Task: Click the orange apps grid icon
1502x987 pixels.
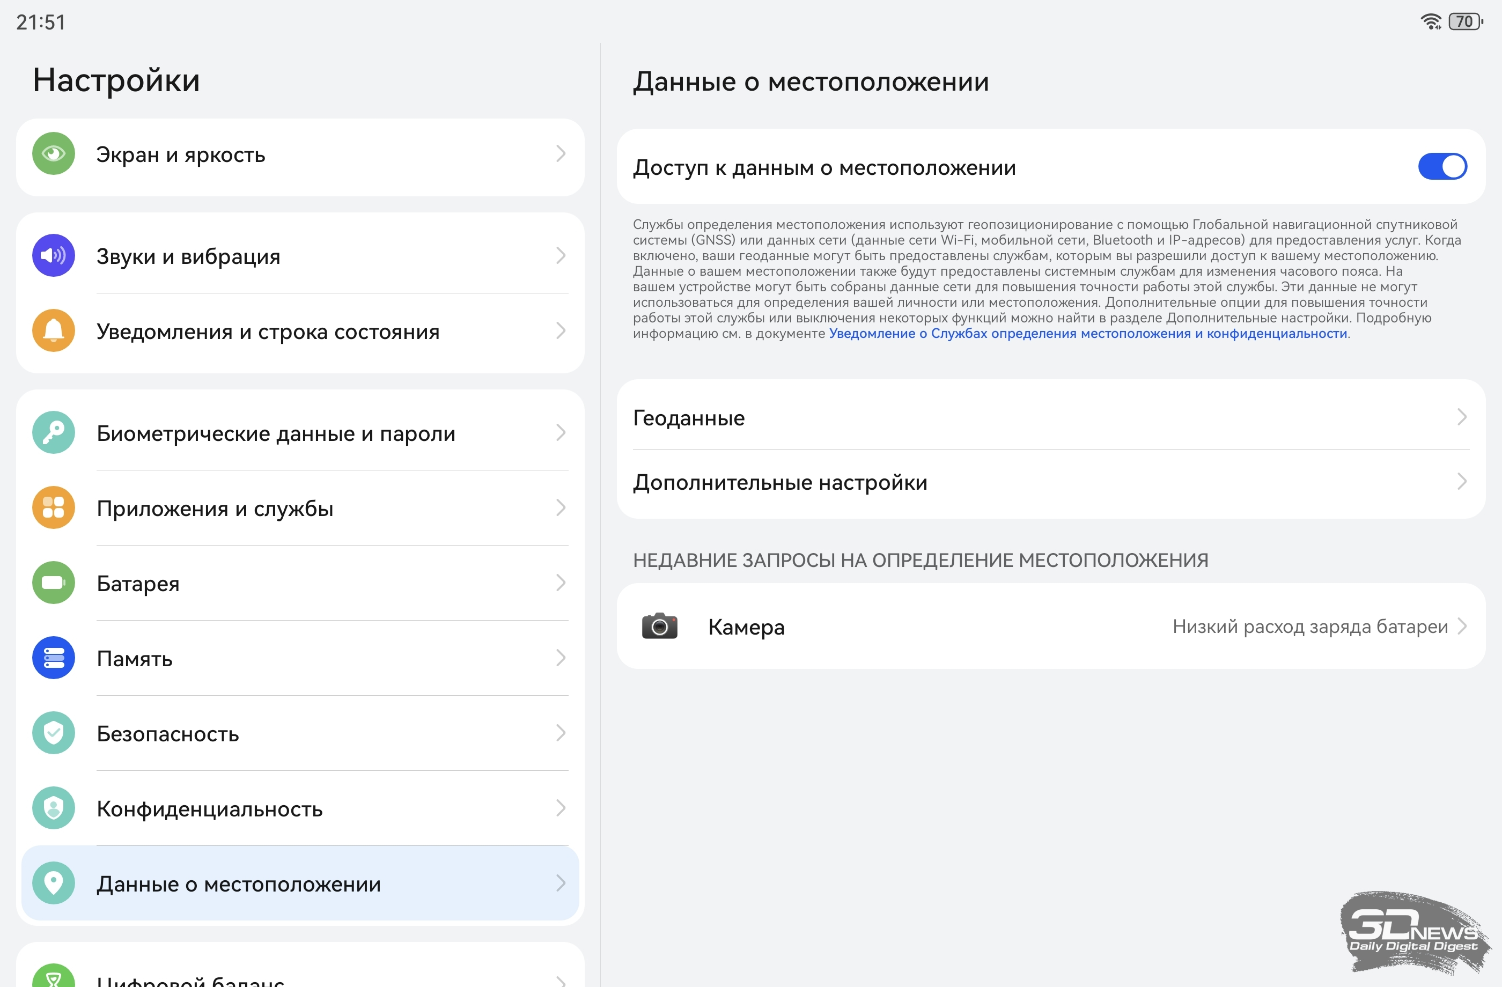Action: pos(54,508)
